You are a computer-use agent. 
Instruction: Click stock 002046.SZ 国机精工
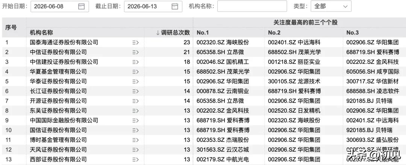point(223,62)
